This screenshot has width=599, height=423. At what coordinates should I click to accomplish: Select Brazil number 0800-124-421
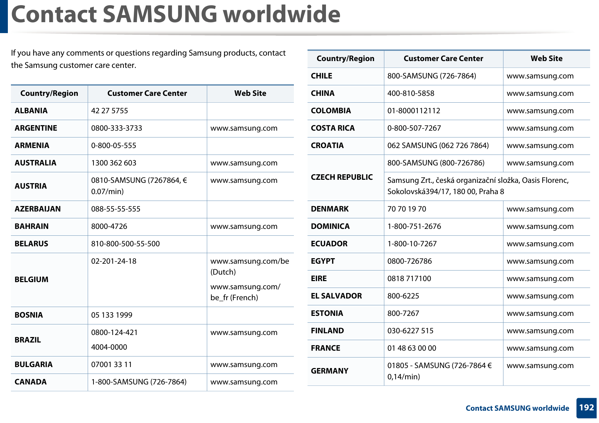click(114, 333)
